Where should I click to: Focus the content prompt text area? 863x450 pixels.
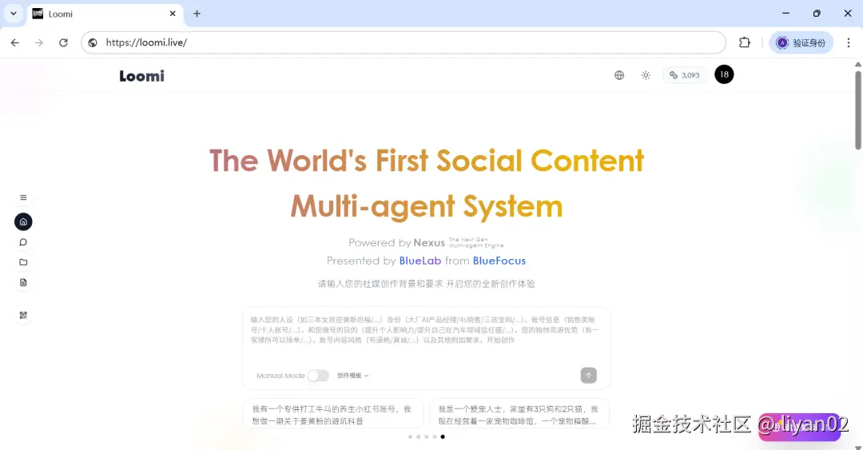[x=426, y=336]
